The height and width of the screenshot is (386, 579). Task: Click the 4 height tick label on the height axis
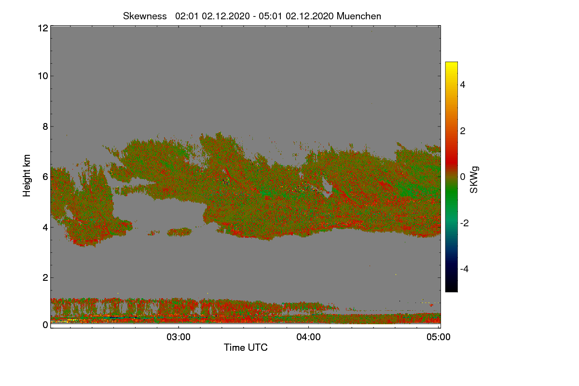click(x=45, y=227)
